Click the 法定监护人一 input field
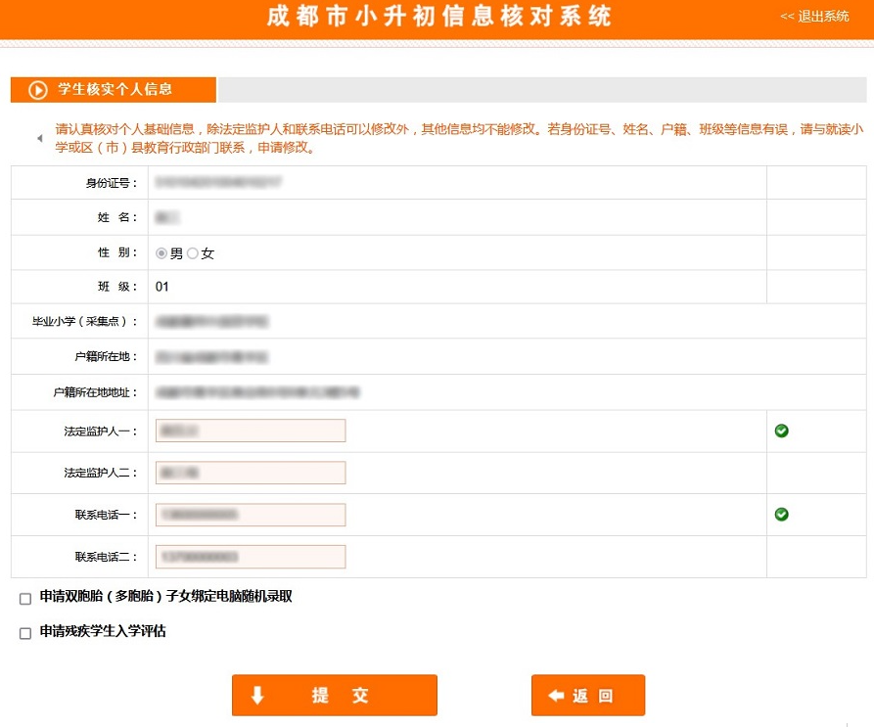This screenshot has width=874, height=727. 251,431
